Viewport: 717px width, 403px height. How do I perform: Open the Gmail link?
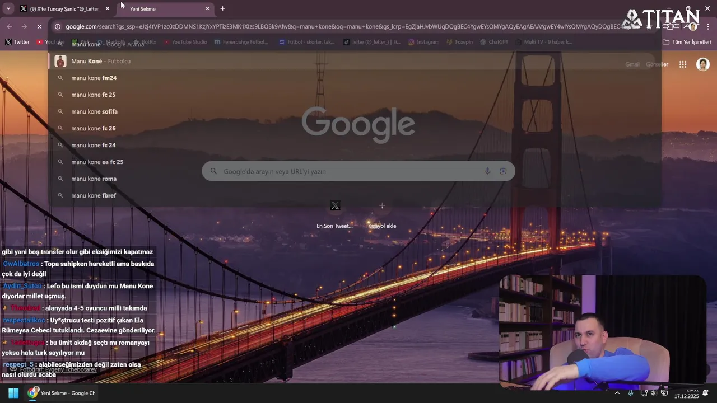coord(632,64)
